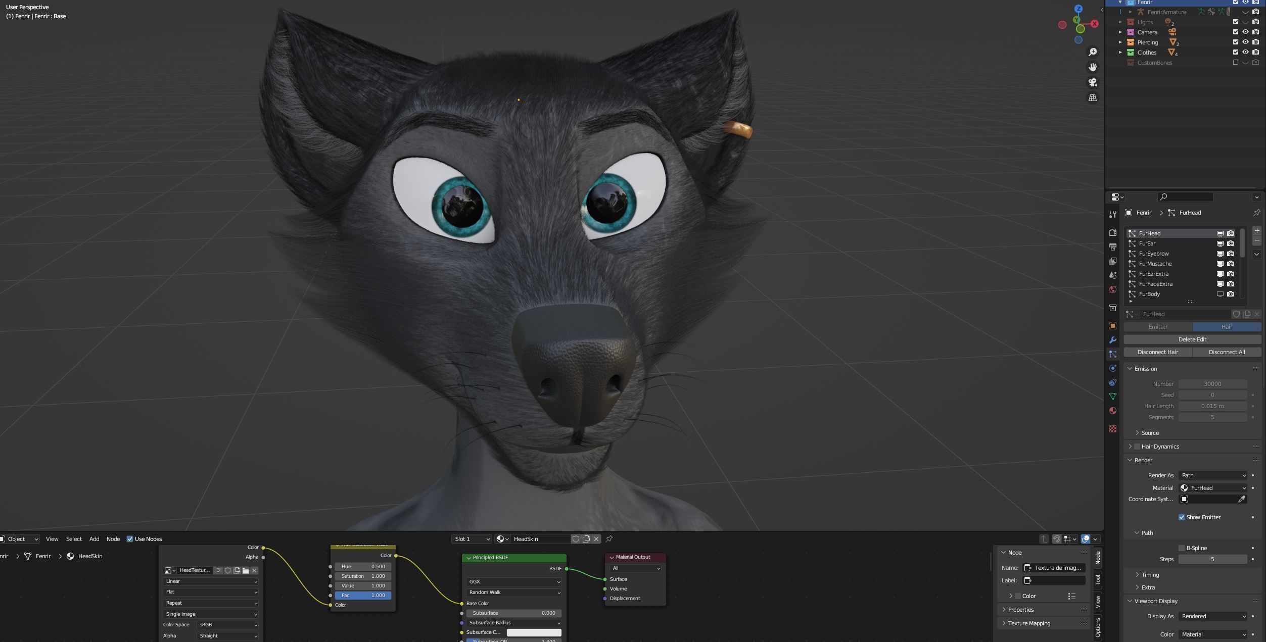1266x642 pixels.
Task: Open the Modifiers wrench tab
Action: [x=1112, y=340]
